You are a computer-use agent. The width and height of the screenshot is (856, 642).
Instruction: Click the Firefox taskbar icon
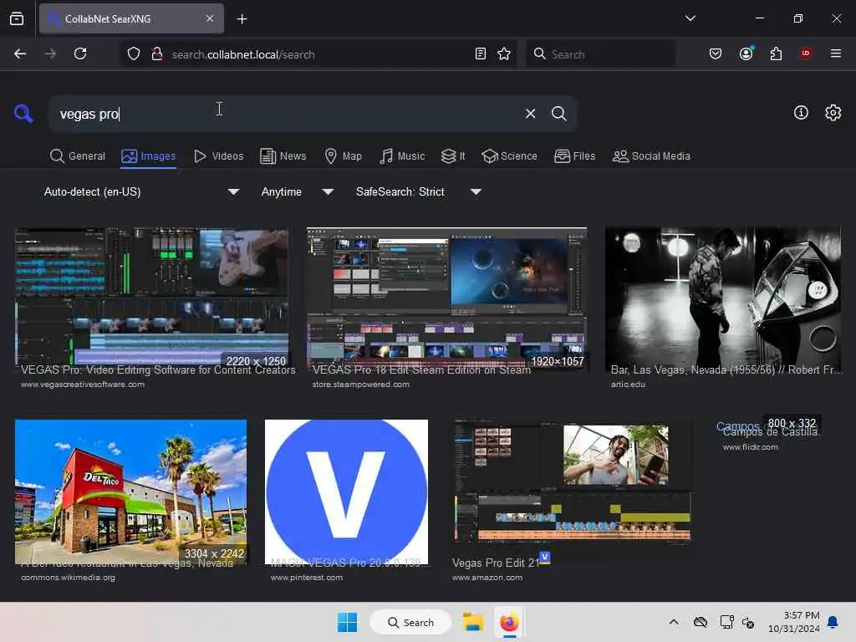tap(509, 622)
